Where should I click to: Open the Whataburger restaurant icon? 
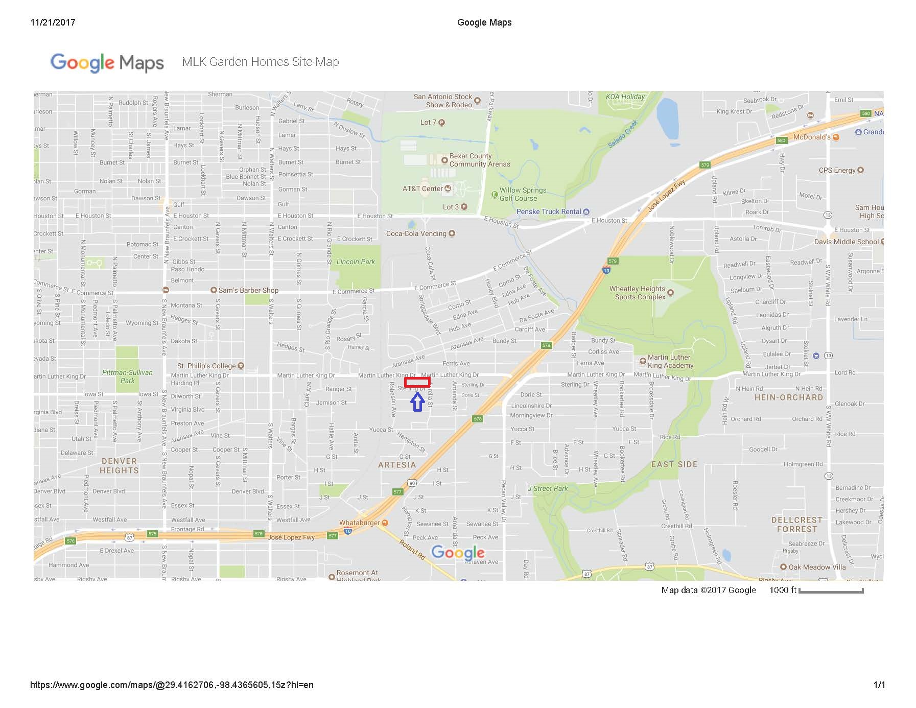point(385,523)
